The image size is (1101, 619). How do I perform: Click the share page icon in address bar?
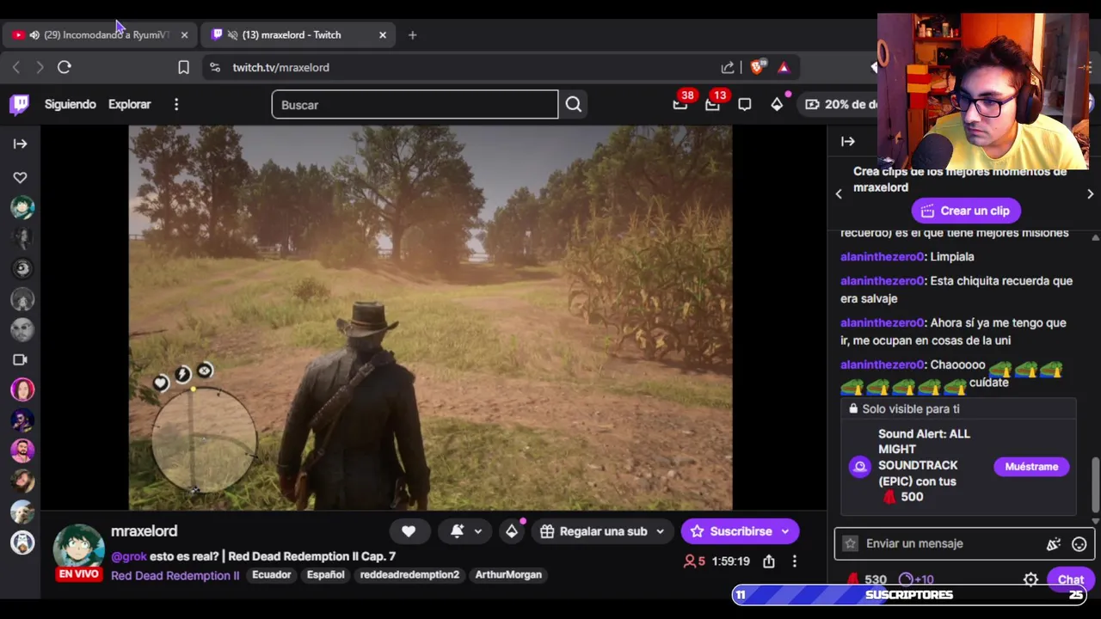click(x=728, y=67)
